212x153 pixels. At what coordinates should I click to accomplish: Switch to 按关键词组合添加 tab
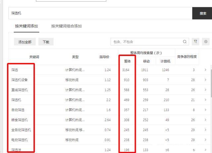pos(67,26)
